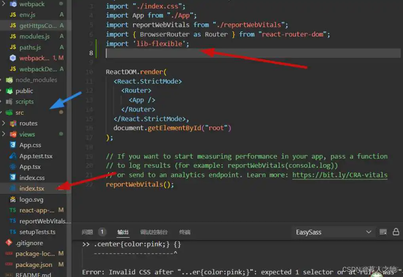This screenshot has width=403, height=277.
Task: Click the JS icon next to env.js
Action: [x=12, y=14]
